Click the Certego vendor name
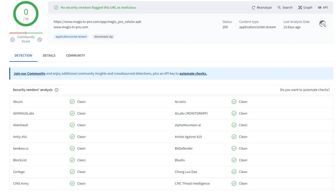336x192 pixels. [x=19, y=172]
